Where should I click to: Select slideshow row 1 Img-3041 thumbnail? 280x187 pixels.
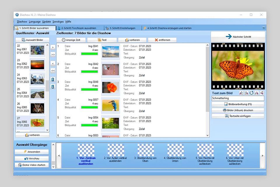(111, 52)
